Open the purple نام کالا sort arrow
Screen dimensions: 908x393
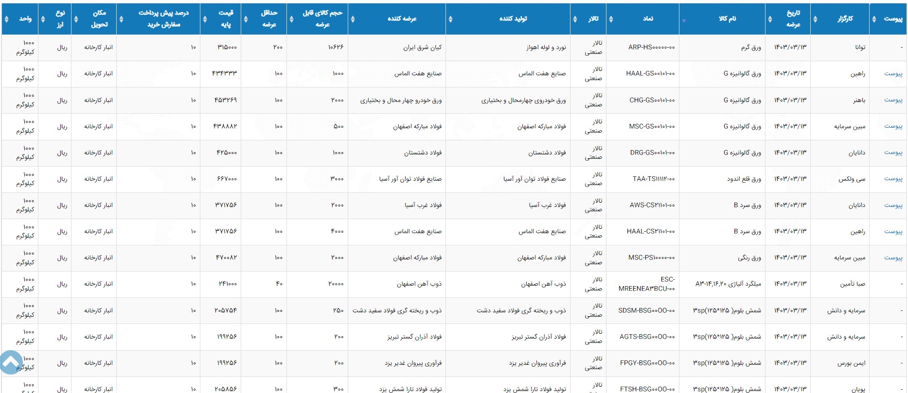coord(684,21)
